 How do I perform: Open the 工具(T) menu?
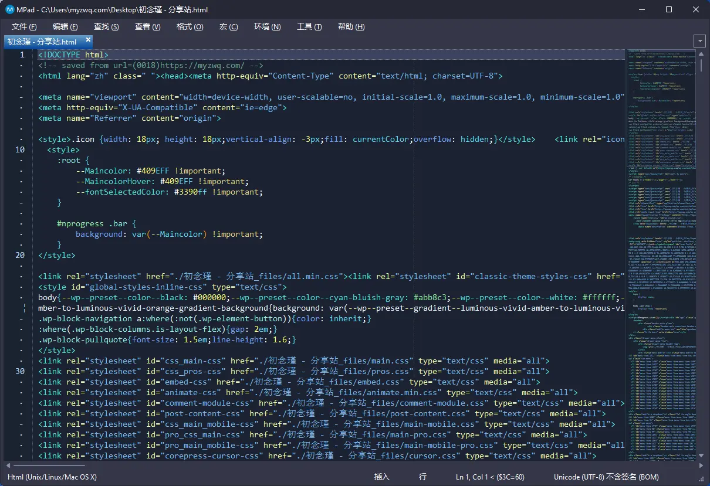tap(309, 27)
